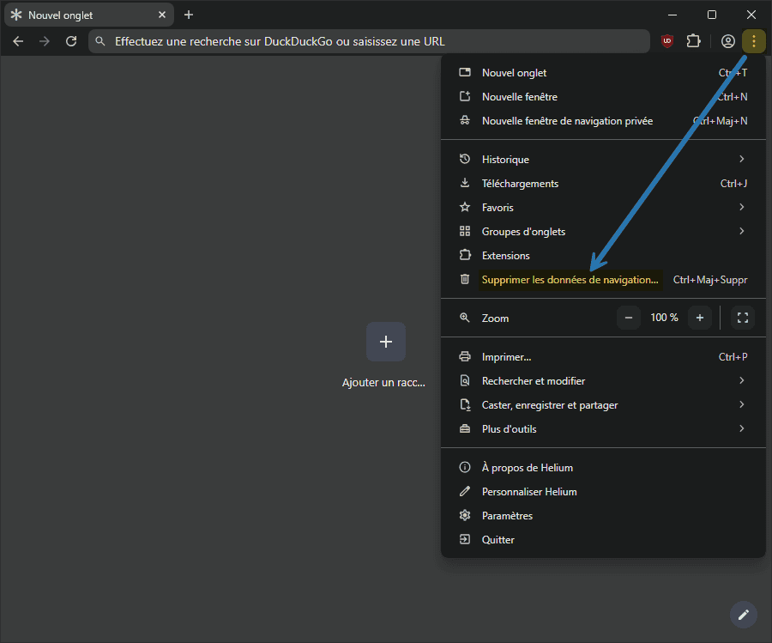Choose Nouvelle fenêtre menu entry
Viewport: 772px width, 643px height.
pyautogui.click(x=603, y=96)
